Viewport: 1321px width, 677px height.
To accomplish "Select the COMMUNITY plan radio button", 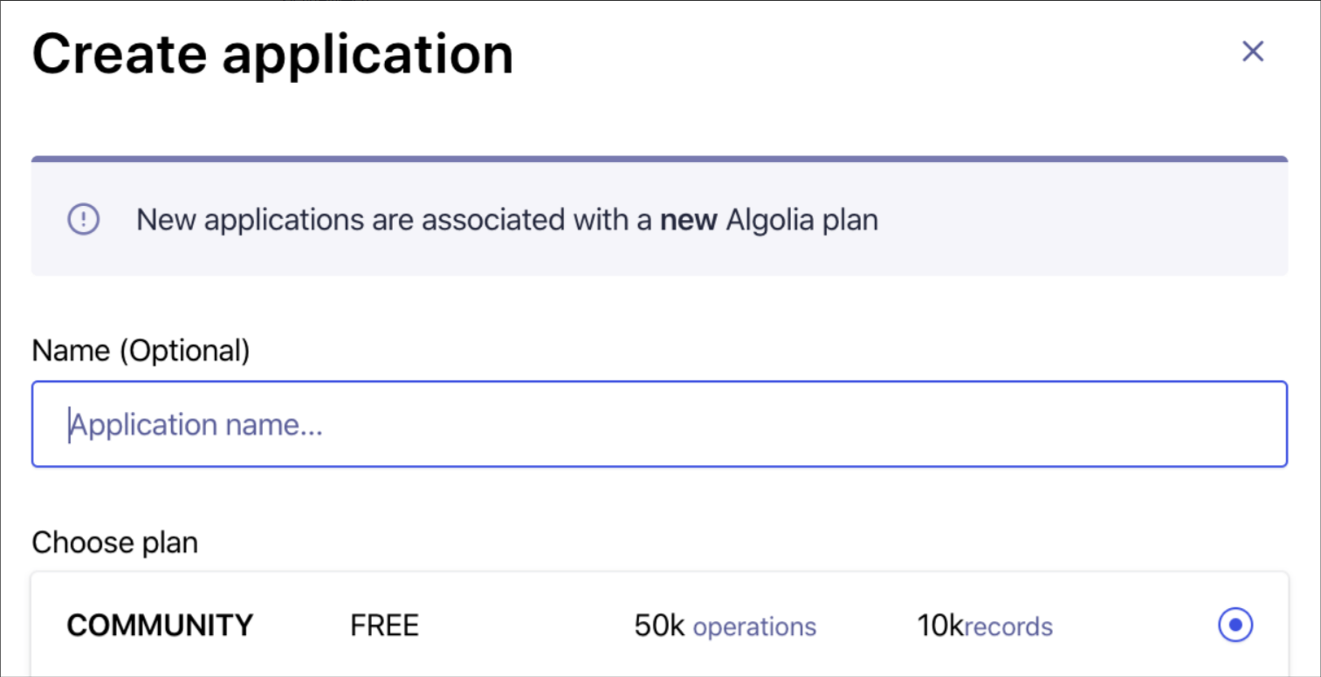I will tap(1235, 625).
